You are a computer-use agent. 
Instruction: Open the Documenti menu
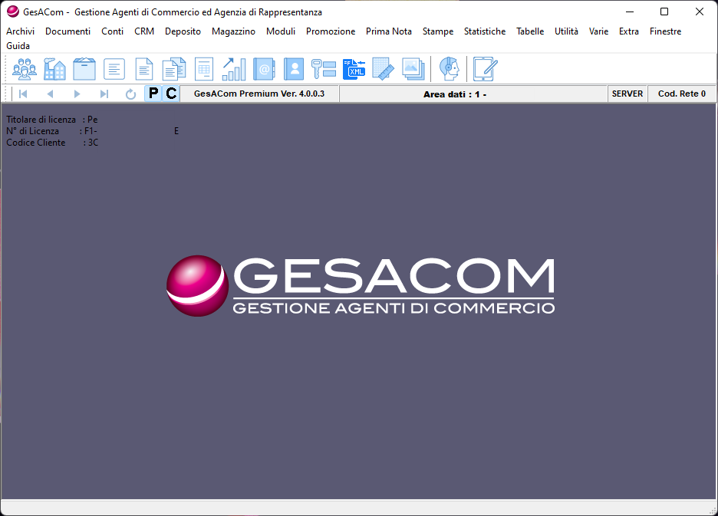point(68,31)
